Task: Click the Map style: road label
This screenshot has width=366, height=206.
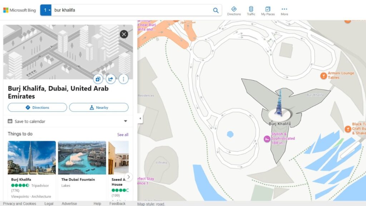Action: pos(151,204)
